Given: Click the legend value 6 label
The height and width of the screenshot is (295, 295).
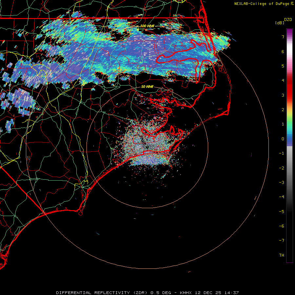Looking at the screenshot, I should pos(283,51).
